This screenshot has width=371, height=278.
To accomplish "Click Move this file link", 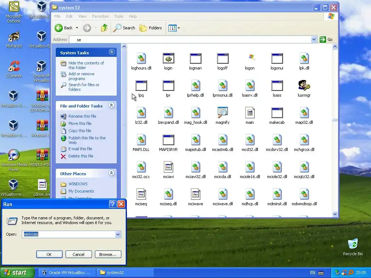I will coord(80,123).
